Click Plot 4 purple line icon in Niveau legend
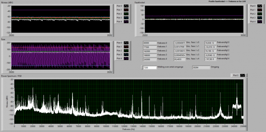 pos(126,22)
